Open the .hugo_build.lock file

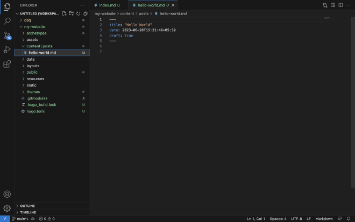[x=52, y=105]
